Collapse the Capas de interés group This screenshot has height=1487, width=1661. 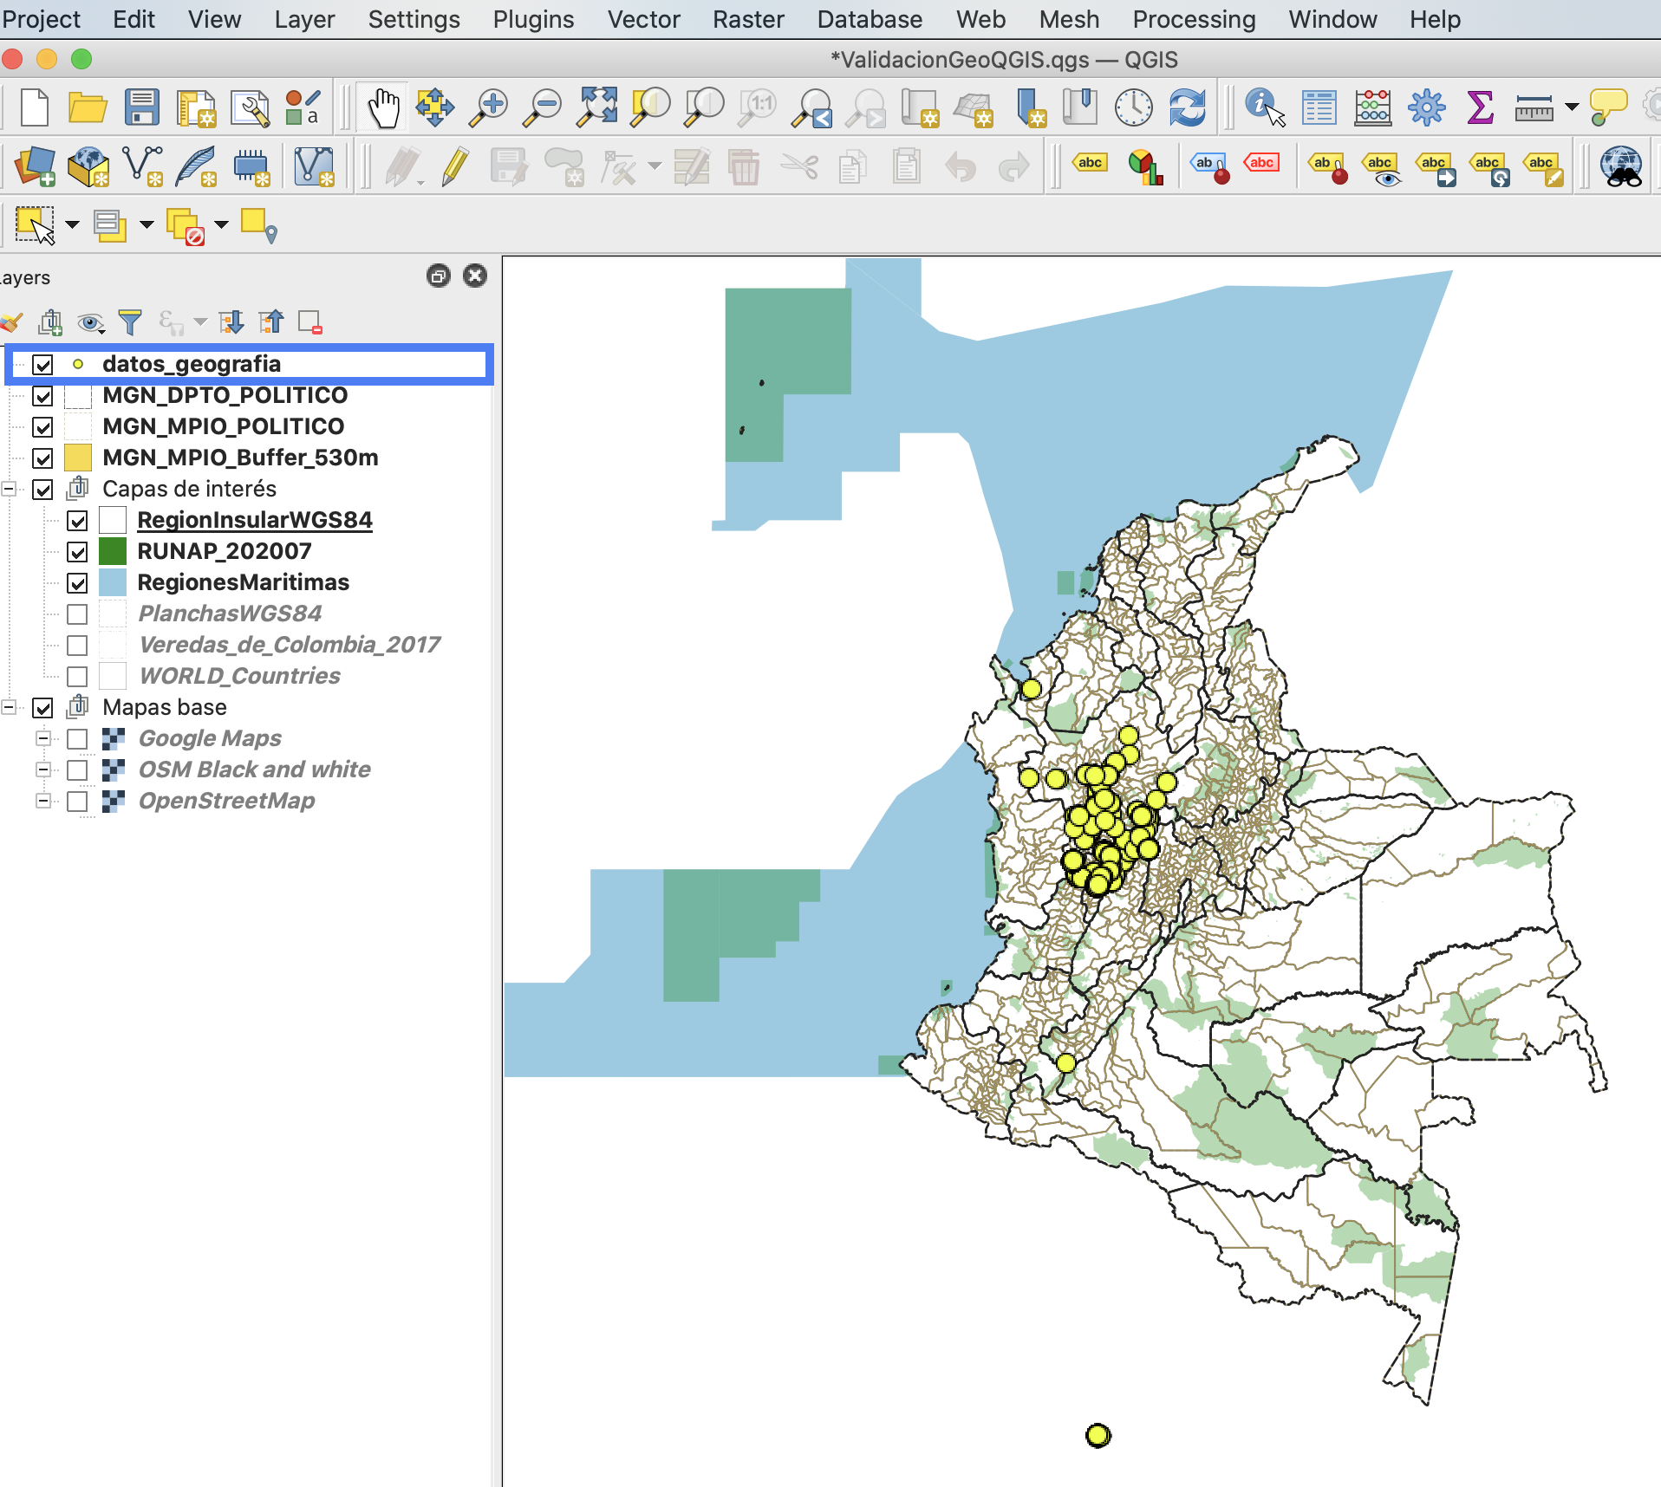click(9, 490)
